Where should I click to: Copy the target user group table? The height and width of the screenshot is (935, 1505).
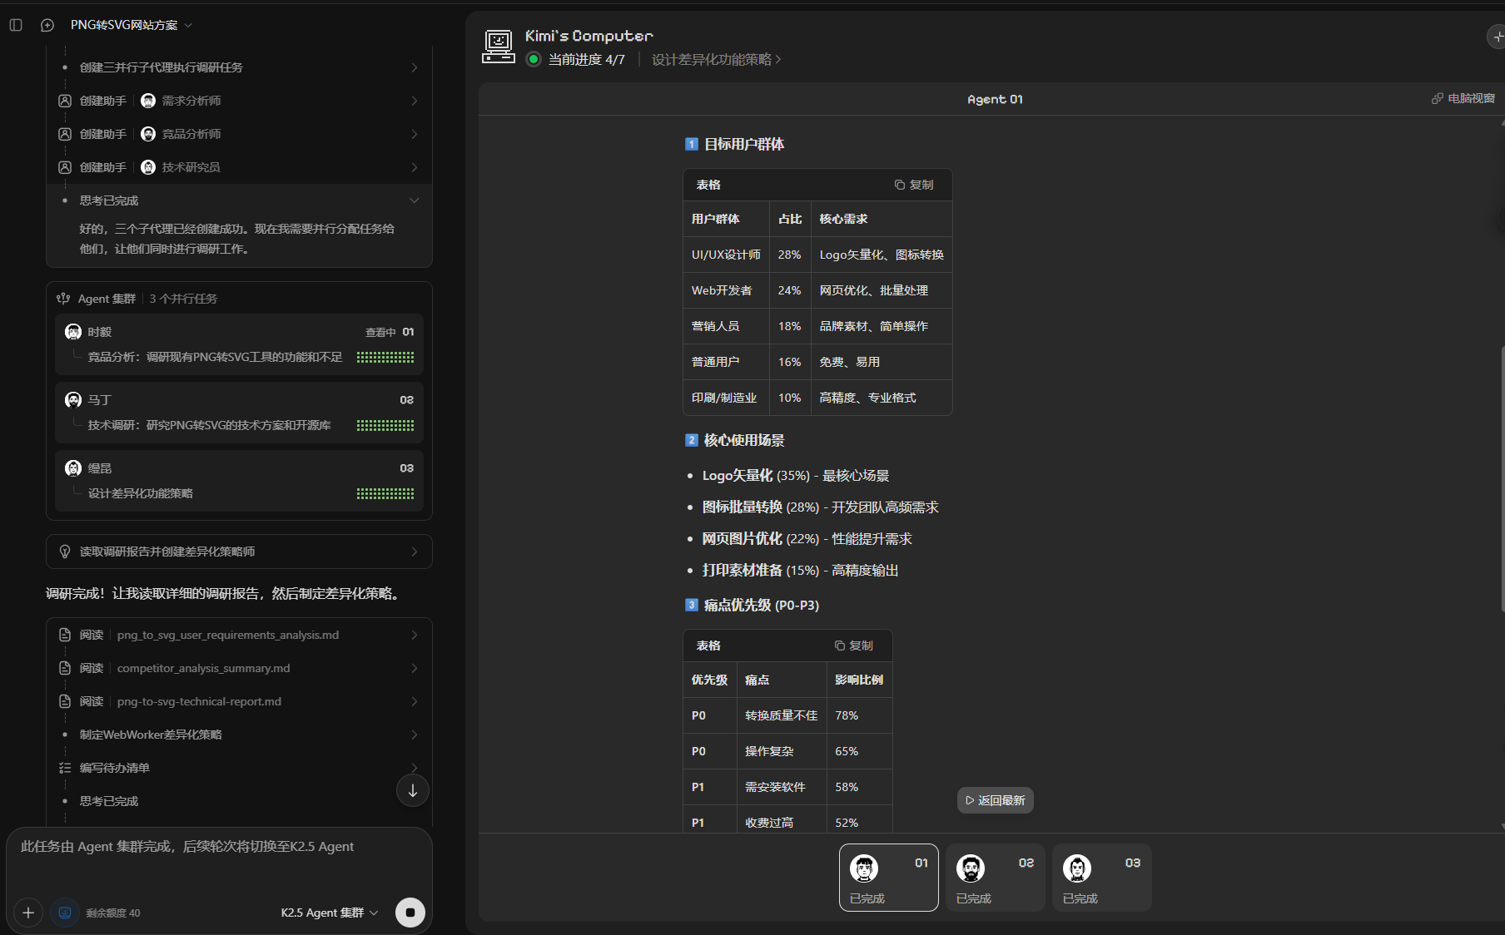914,185
